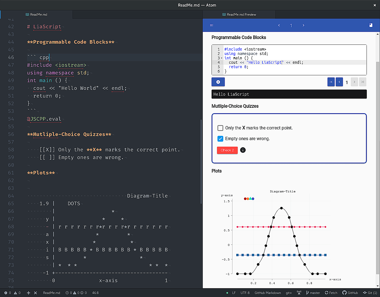Change UTF-8 encoding selector
The width and height of the screenshot is (380, 297).
click(245, 293)
